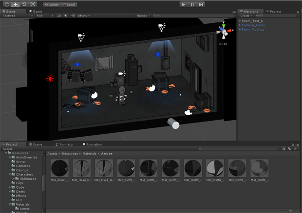Toggle Center pivot mode
This screenshot has width=302, height=213.
pyautogui.click(x=52, y=5)
